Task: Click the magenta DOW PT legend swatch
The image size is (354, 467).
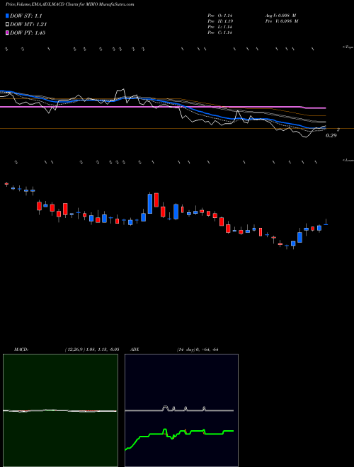Action: (7, 33)
